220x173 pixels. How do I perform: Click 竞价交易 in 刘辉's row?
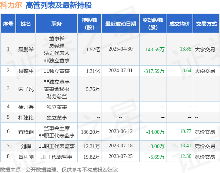click(x=205, y=146)
